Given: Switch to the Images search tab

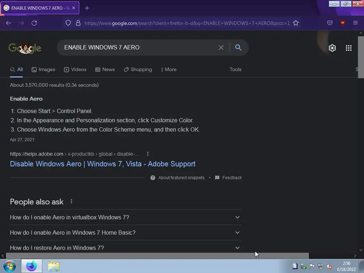Looking at the screenshot, I should 43,69.
